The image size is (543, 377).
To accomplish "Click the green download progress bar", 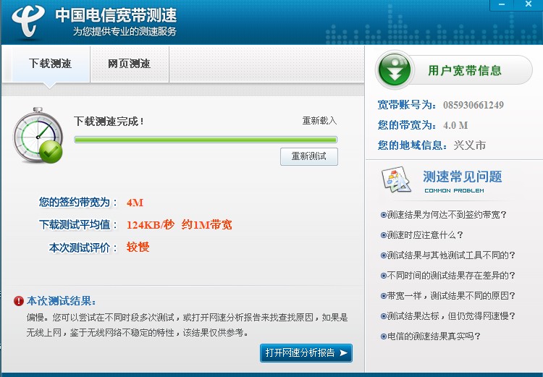I will (x=206, y=140).
